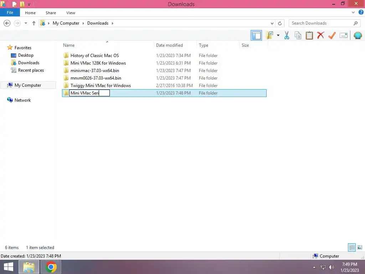Open Customize Quick Access Toolbar dropdown
This screenshot has width=365, height=274.
coord(29,4)
